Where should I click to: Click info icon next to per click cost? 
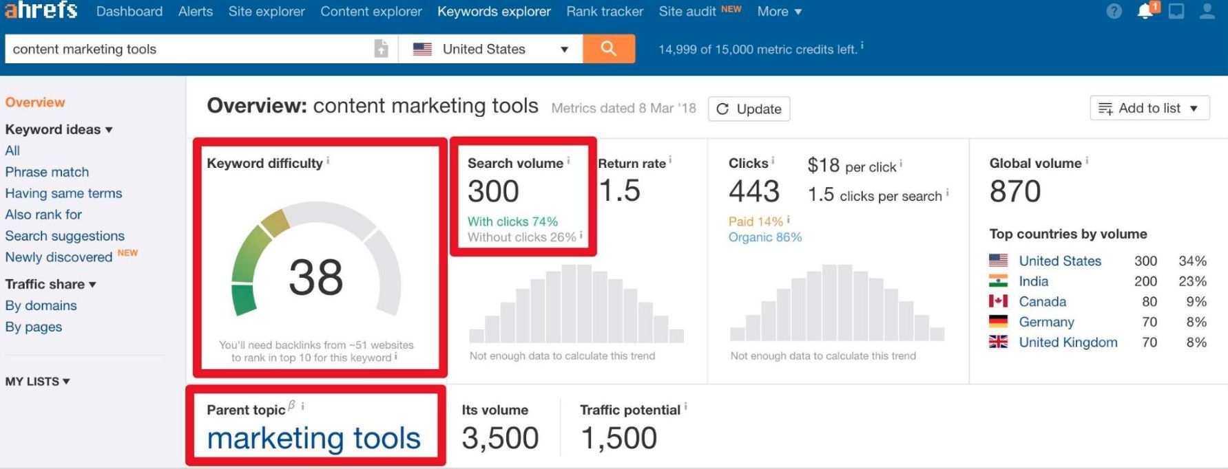(x=901, y=164)
